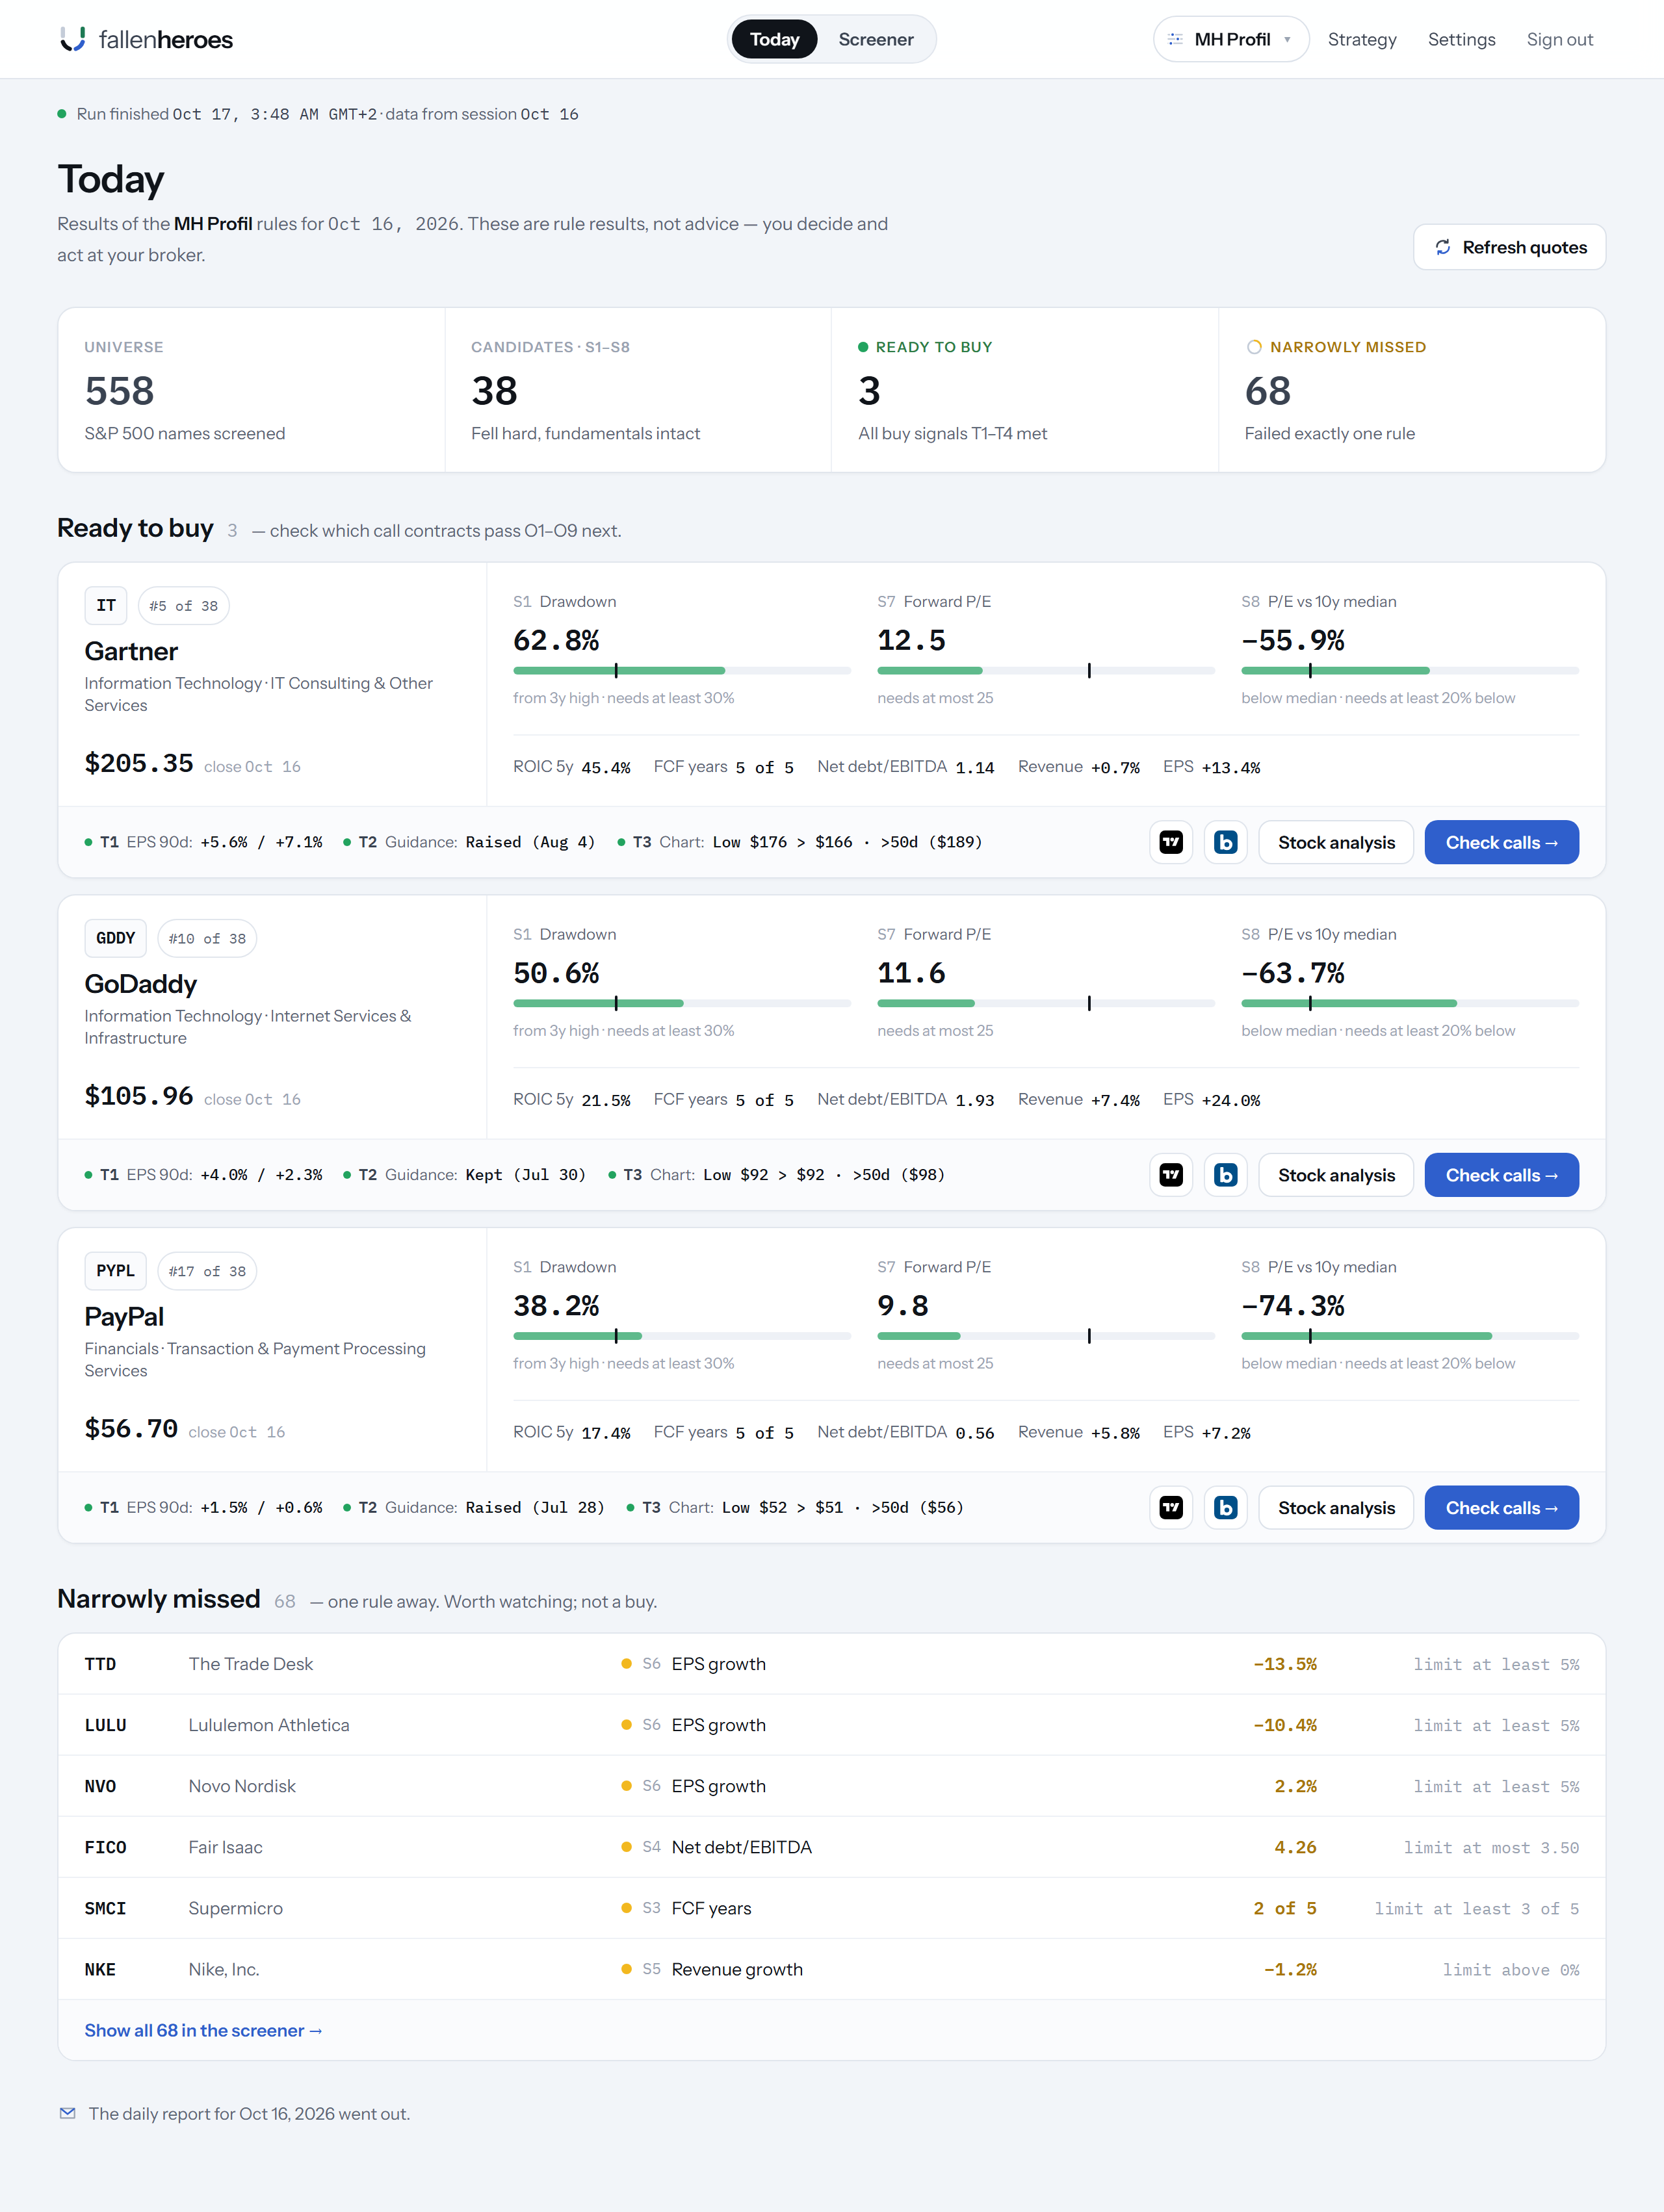Viewport: 1664px width, 2212px height.
Task: Check calls for Gartner
Action: (1501, 842)
